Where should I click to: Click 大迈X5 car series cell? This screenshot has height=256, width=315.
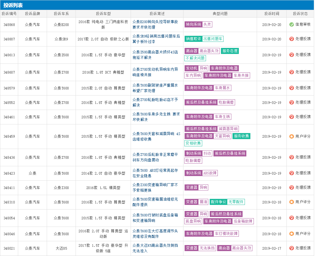pyautogui.click(x=61, y=248)
